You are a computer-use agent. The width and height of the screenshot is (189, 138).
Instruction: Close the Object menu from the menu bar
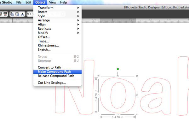(40, 3)
